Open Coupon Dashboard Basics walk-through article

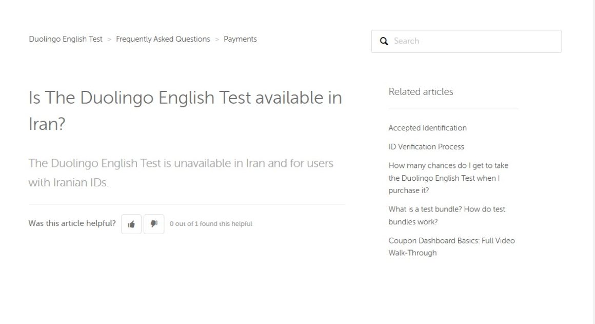[x=451, y=247]
